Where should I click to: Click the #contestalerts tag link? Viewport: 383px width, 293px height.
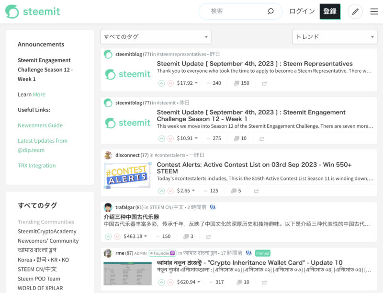pos(170,155)
